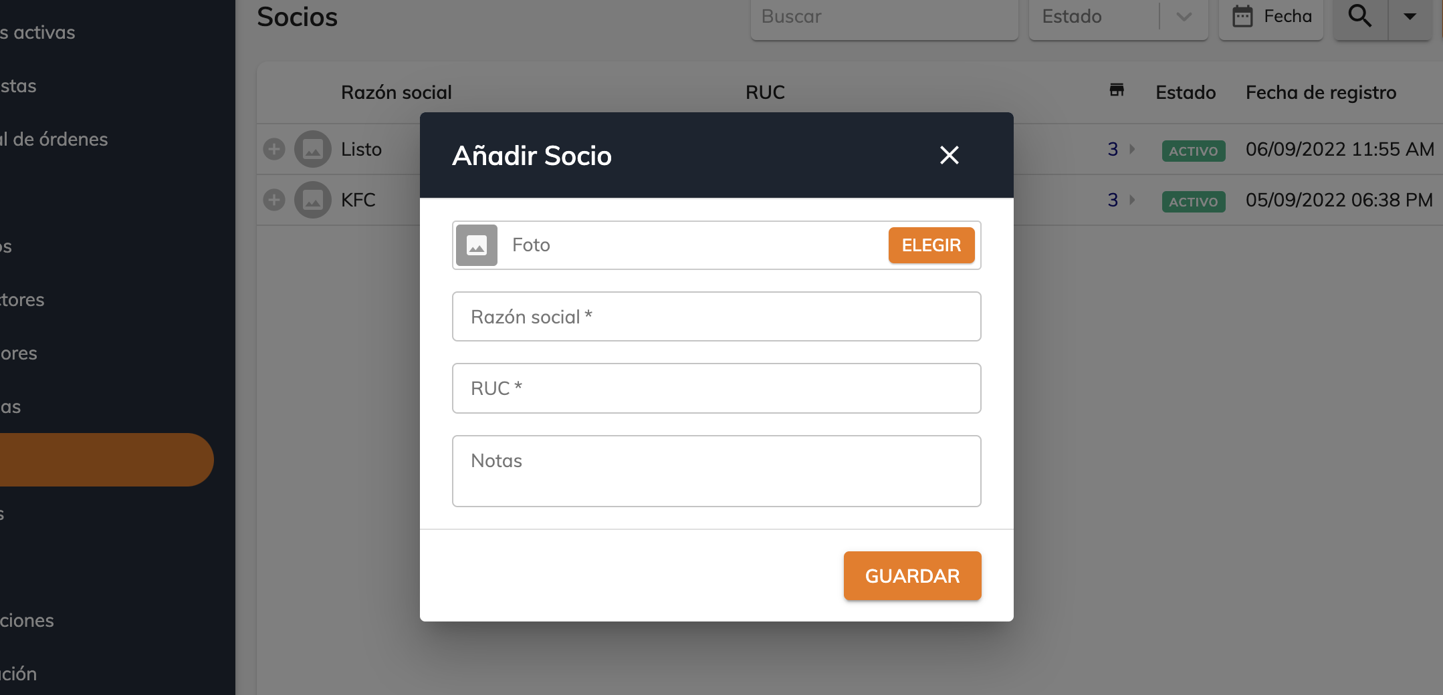Click the calendar Fecha filter

(1271, 17)
